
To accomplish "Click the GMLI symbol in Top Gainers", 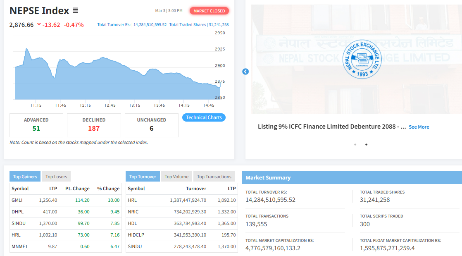I will pos(17,200).
